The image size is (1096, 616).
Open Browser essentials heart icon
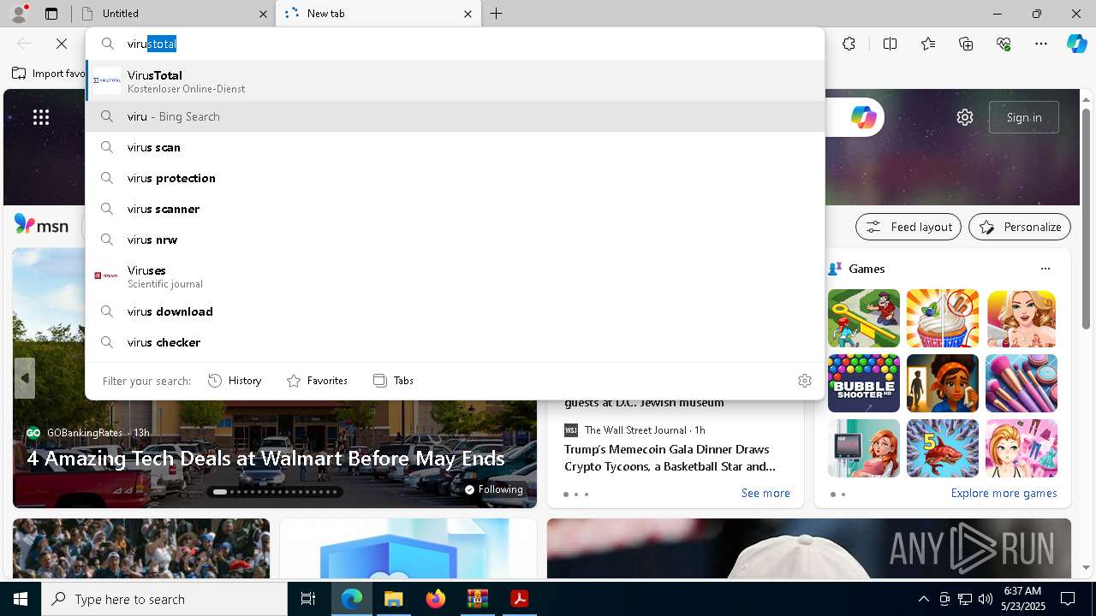1004,44
